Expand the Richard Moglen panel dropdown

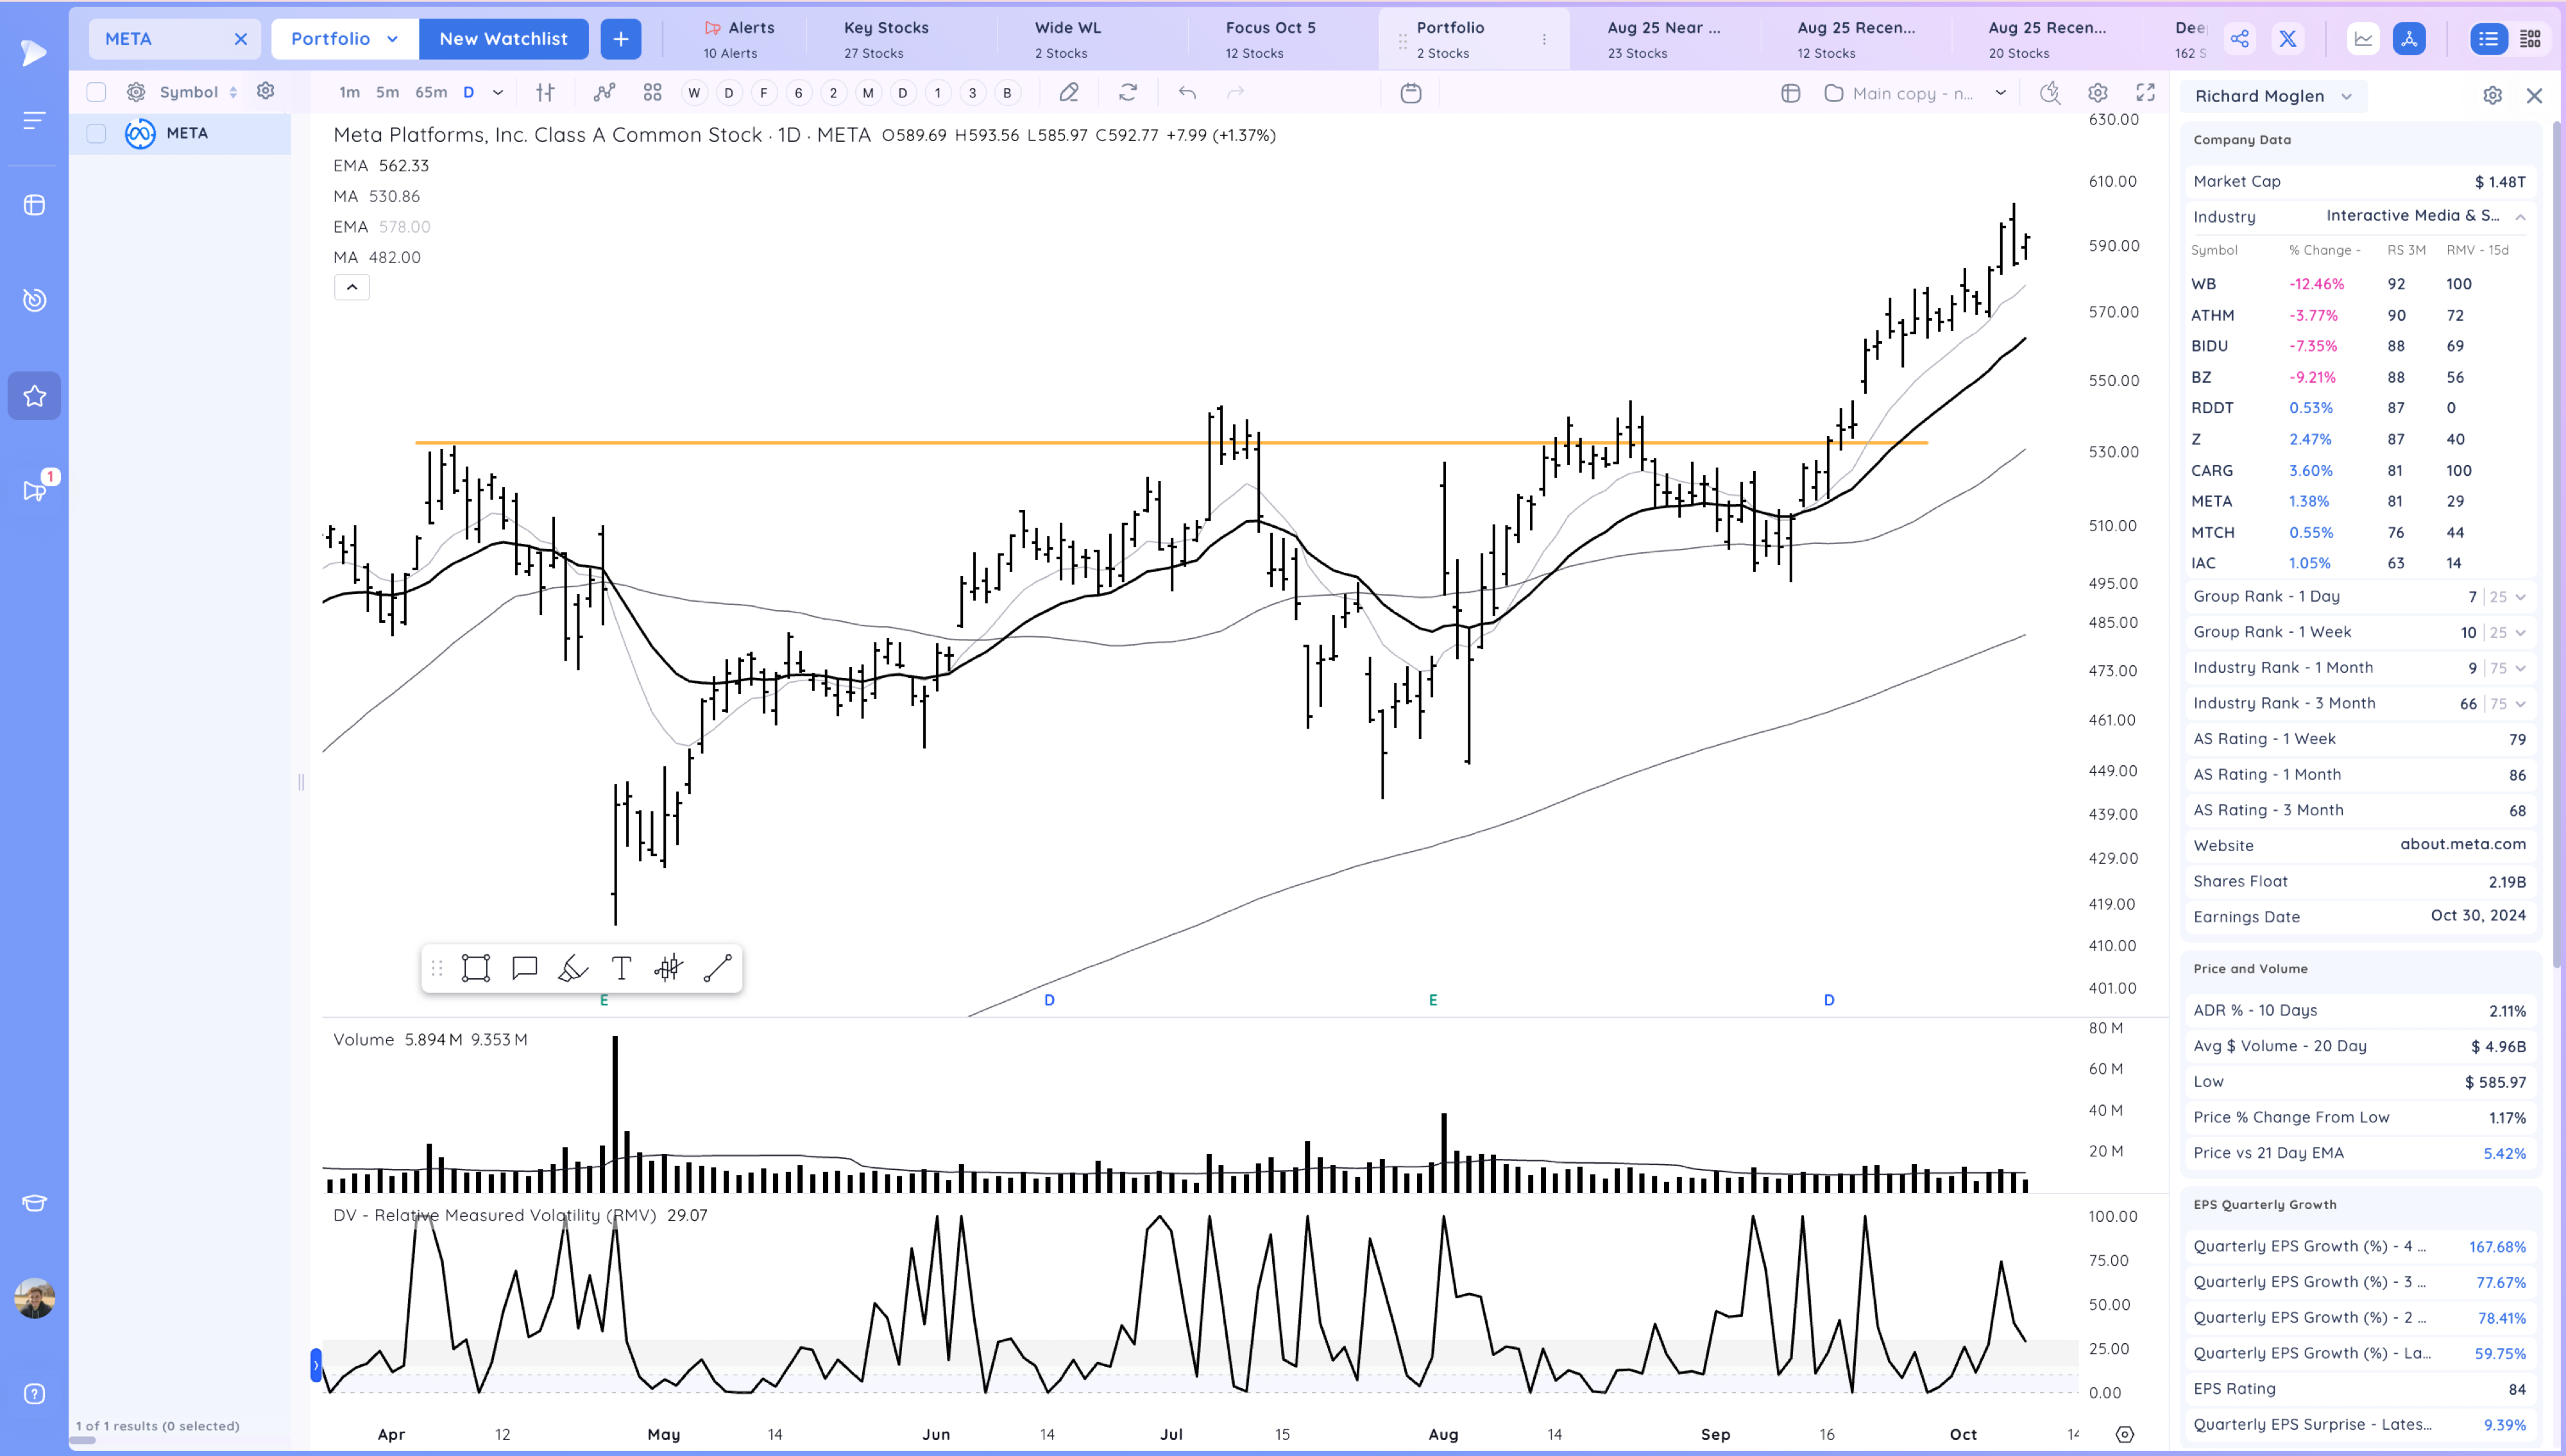click(2347, 96)
